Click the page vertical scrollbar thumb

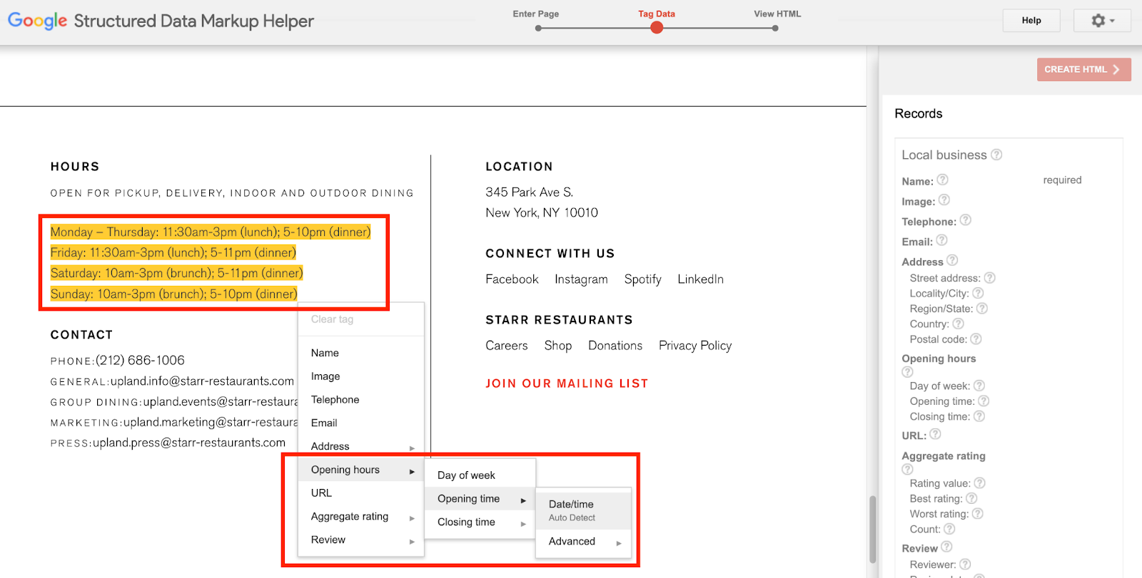(872, 530)
